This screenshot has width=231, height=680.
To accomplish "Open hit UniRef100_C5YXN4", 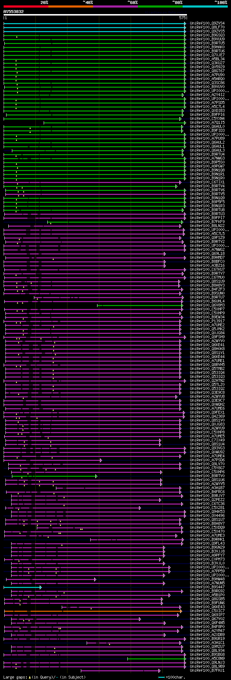I will (207, 118).
